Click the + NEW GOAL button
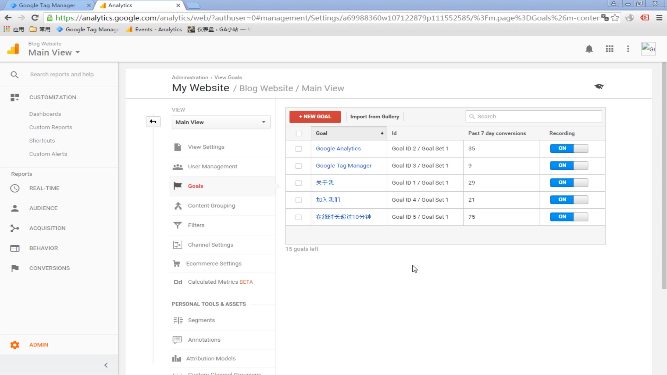 [315, 117]
